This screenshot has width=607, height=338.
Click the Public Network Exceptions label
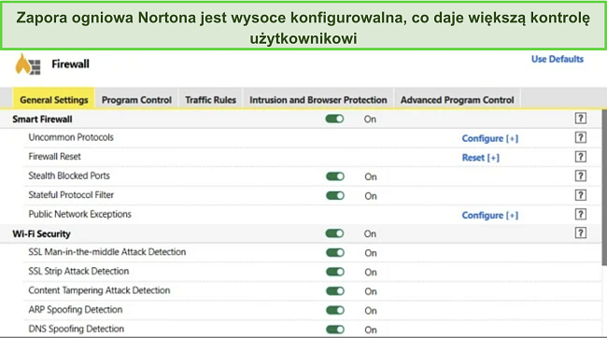[79, 214]
